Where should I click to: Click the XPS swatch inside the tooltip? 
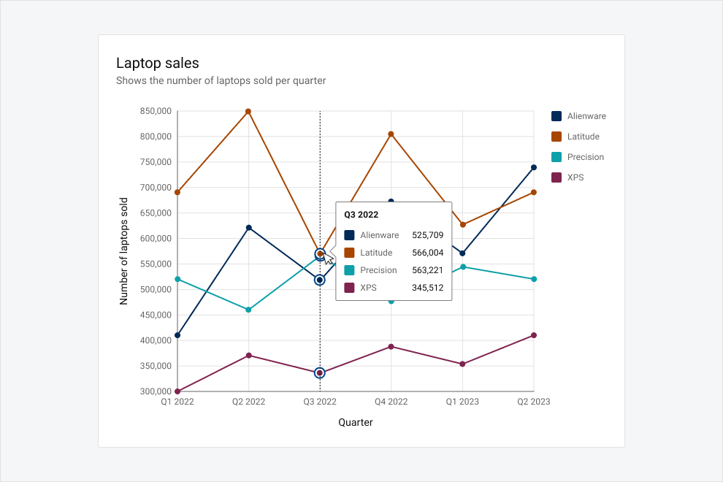tap(349, 288)
